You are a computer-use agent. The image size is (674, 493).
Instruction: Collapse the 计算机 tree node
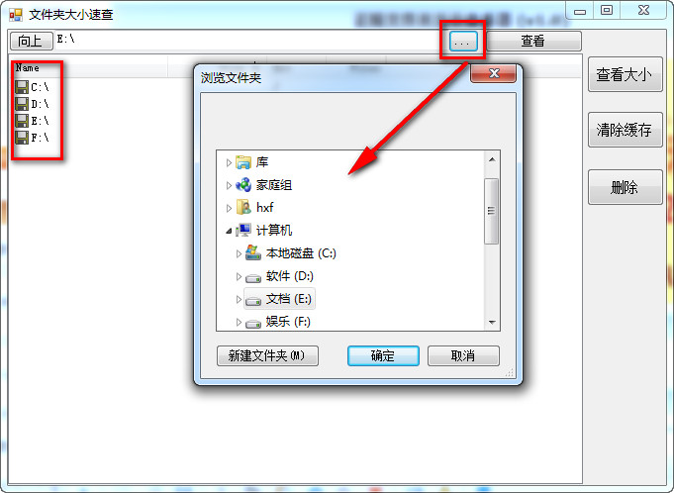coord(229,232)
